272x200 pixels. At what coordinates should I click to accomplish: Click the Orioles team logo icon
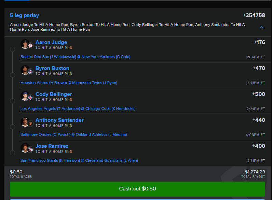coord(30,124)
